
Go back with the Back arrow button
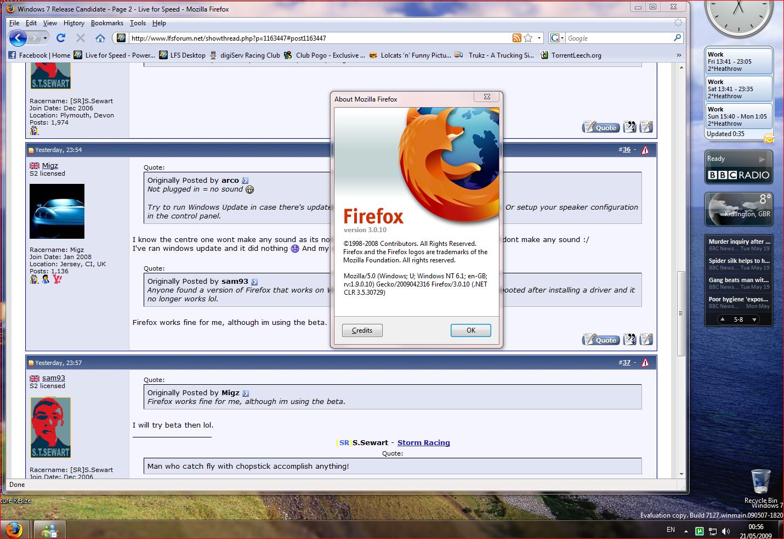coord(18,38)
